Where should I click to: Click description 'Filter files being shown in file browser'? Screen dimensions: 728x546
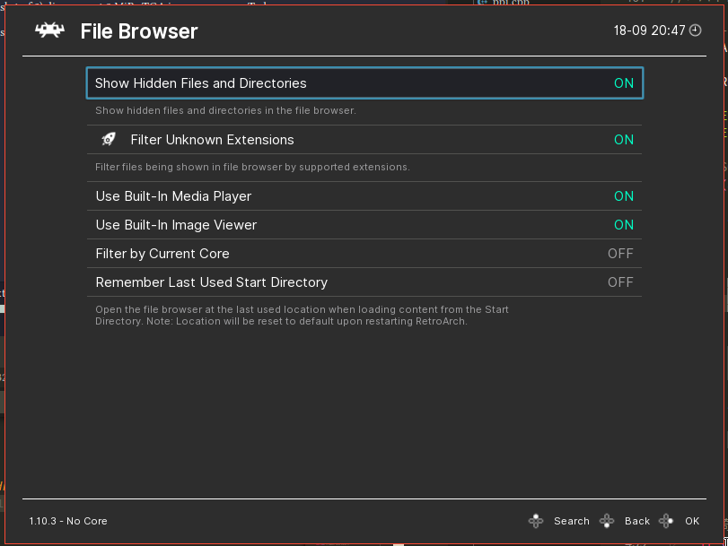pos(252,167)
